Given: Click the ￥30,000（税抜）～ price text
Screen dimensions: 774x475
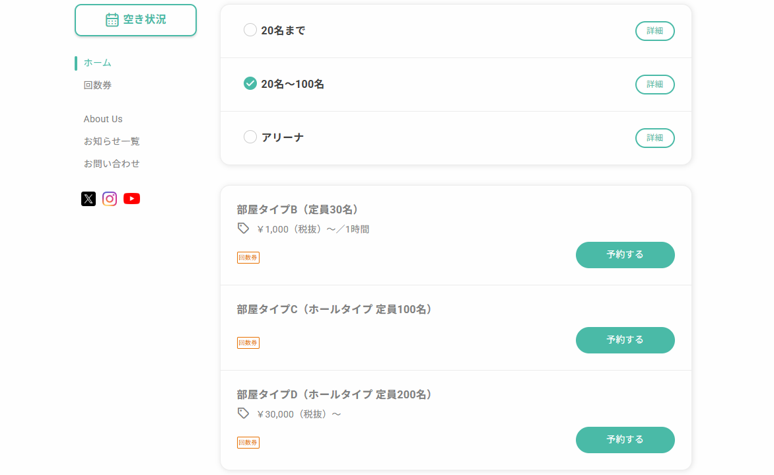Looking at the screenshot, I should point(299,414).
